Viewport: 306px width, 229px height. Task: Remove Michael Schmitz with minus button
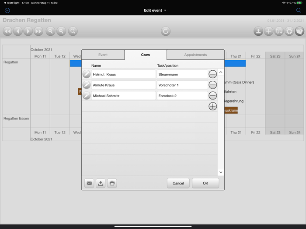pos(213,96)
